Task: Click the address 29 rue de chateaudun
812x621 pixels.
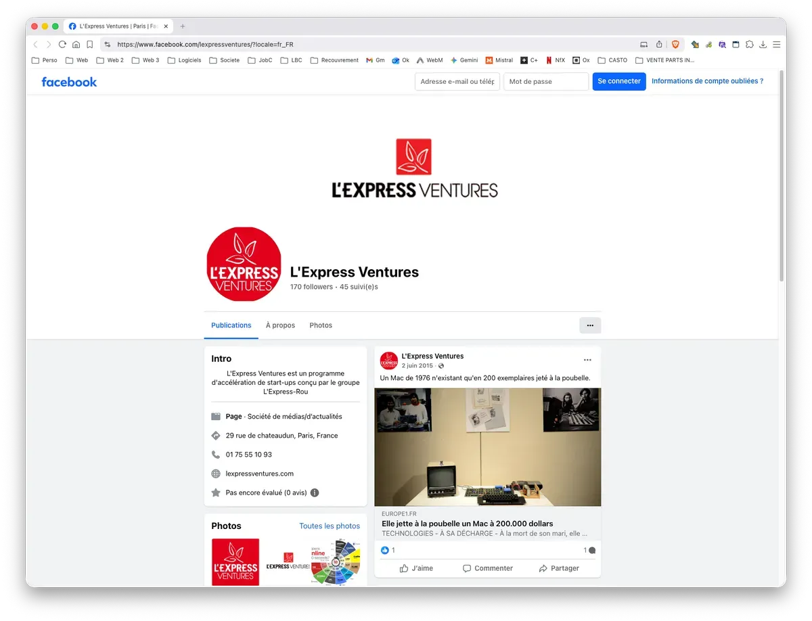Action: coord(281,436)
